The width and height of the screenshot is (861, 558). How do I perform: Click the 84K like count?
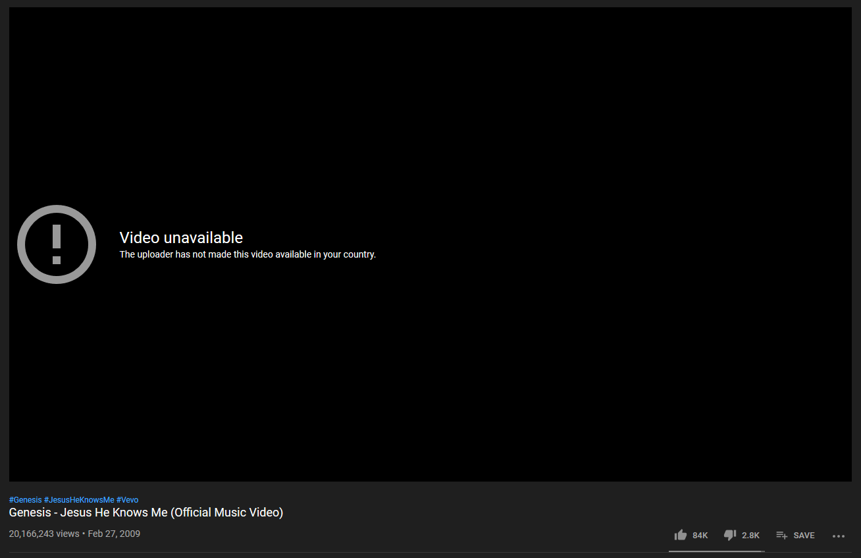click(700, 536)
